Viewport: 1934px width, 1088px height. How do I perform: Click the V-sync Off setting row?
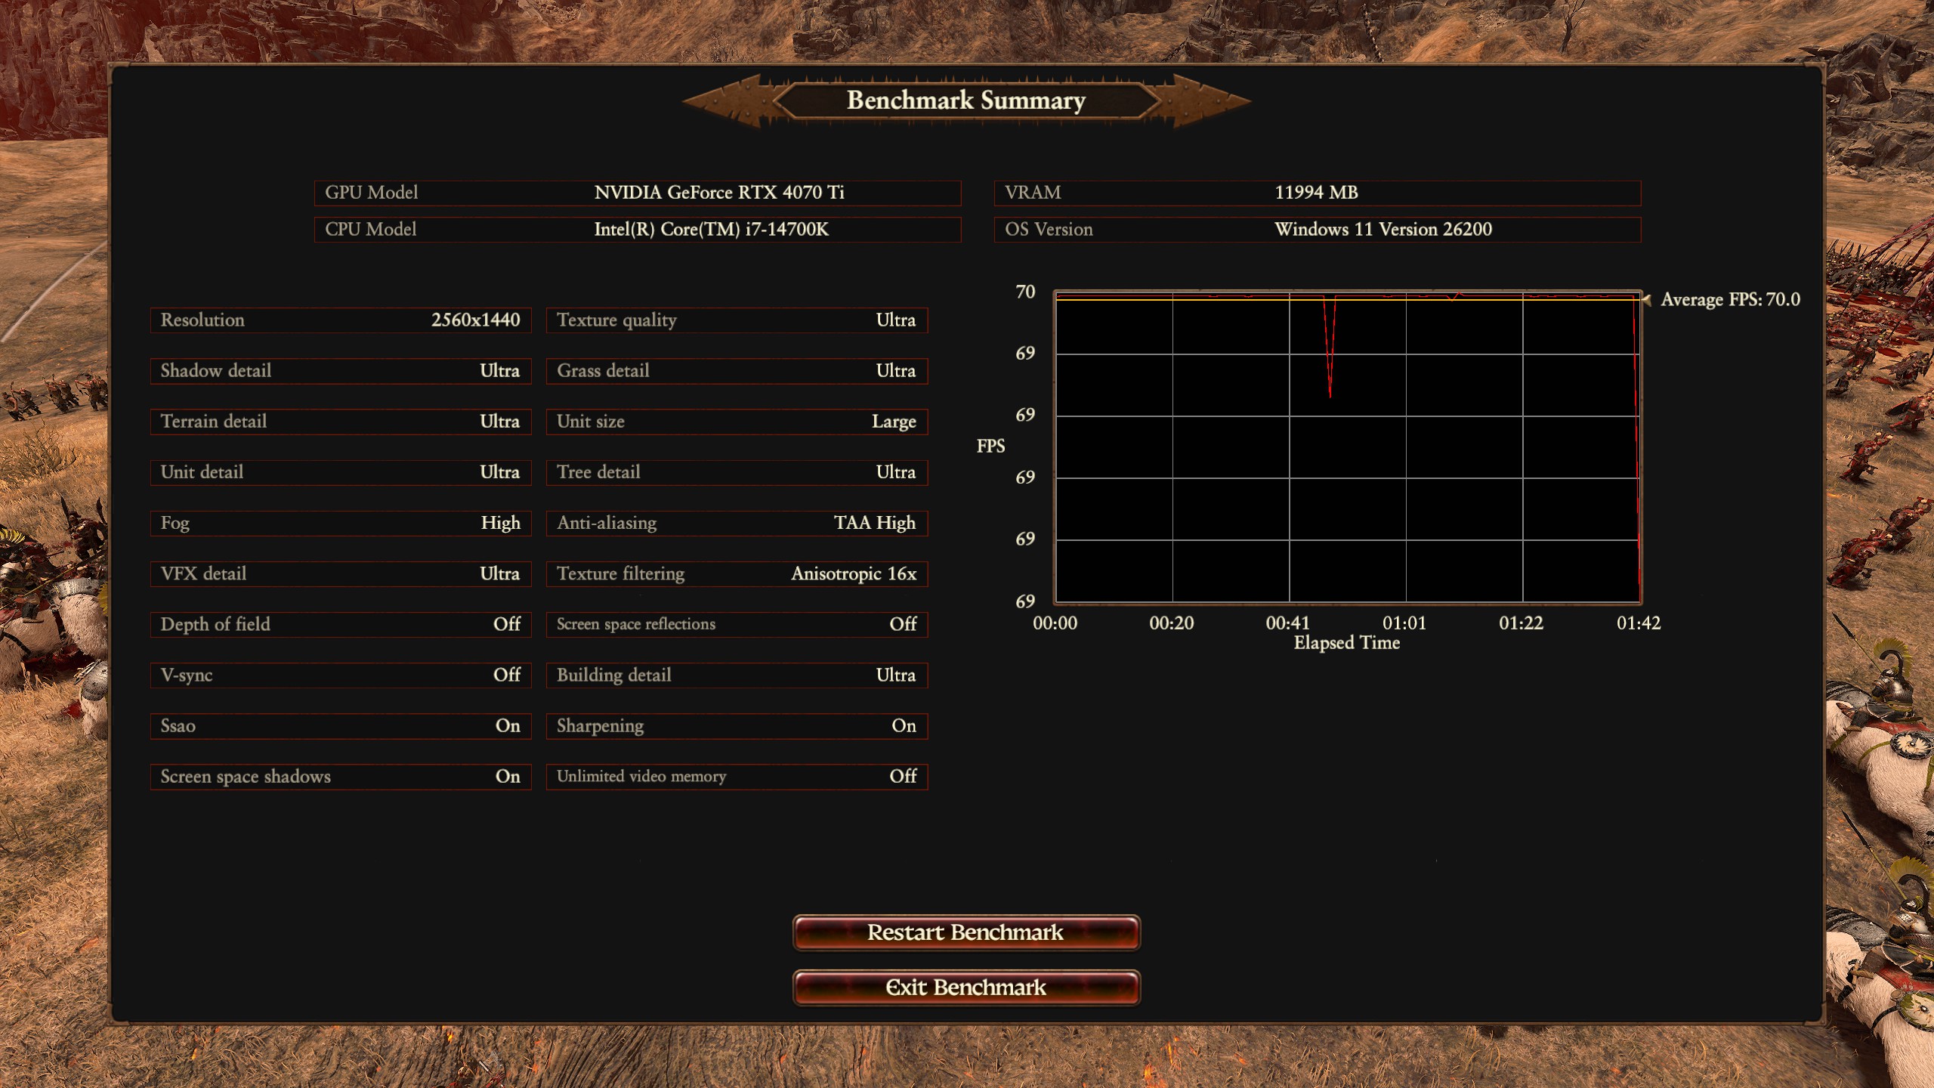tap(340, 675)
